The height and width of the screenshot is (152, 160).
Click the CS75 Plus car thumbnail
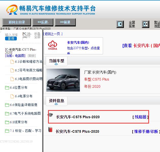coord(63,80)
